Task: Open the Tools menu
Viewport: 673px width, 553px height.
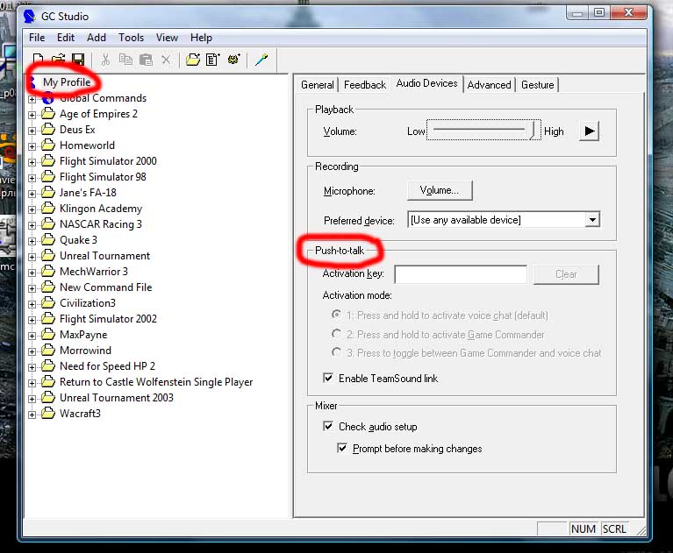Action: tap(131, 38)
